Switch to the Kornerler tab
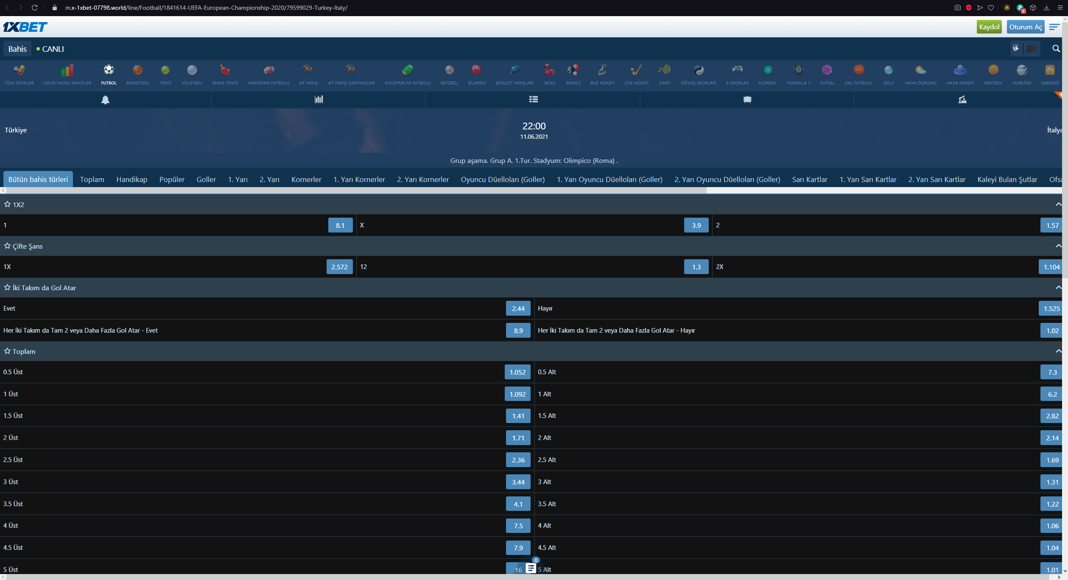The width and height of the screenshot is (1068, 580). [x=306, y=179]
